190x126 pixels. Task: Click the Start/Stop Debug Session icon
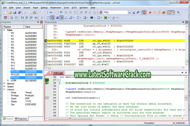click(x=144, y=12)
